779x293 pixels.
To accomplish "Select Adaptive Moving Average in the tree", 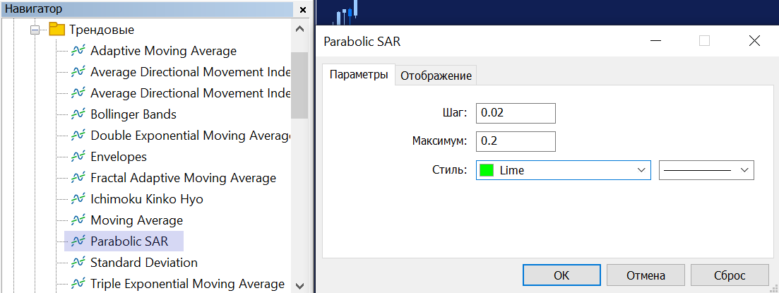I will point(163,51).
